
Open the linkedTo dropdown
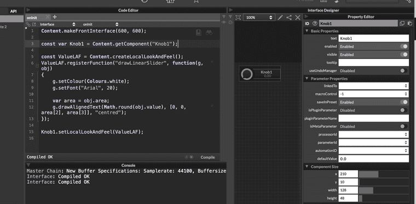point(373,86)
